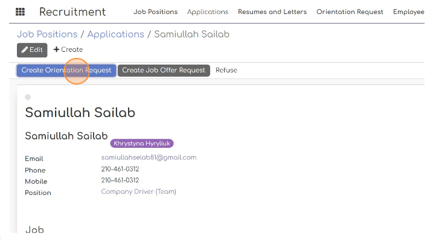Click Applications breadcrumb link

pyautogui.click(x=116, y=34)
